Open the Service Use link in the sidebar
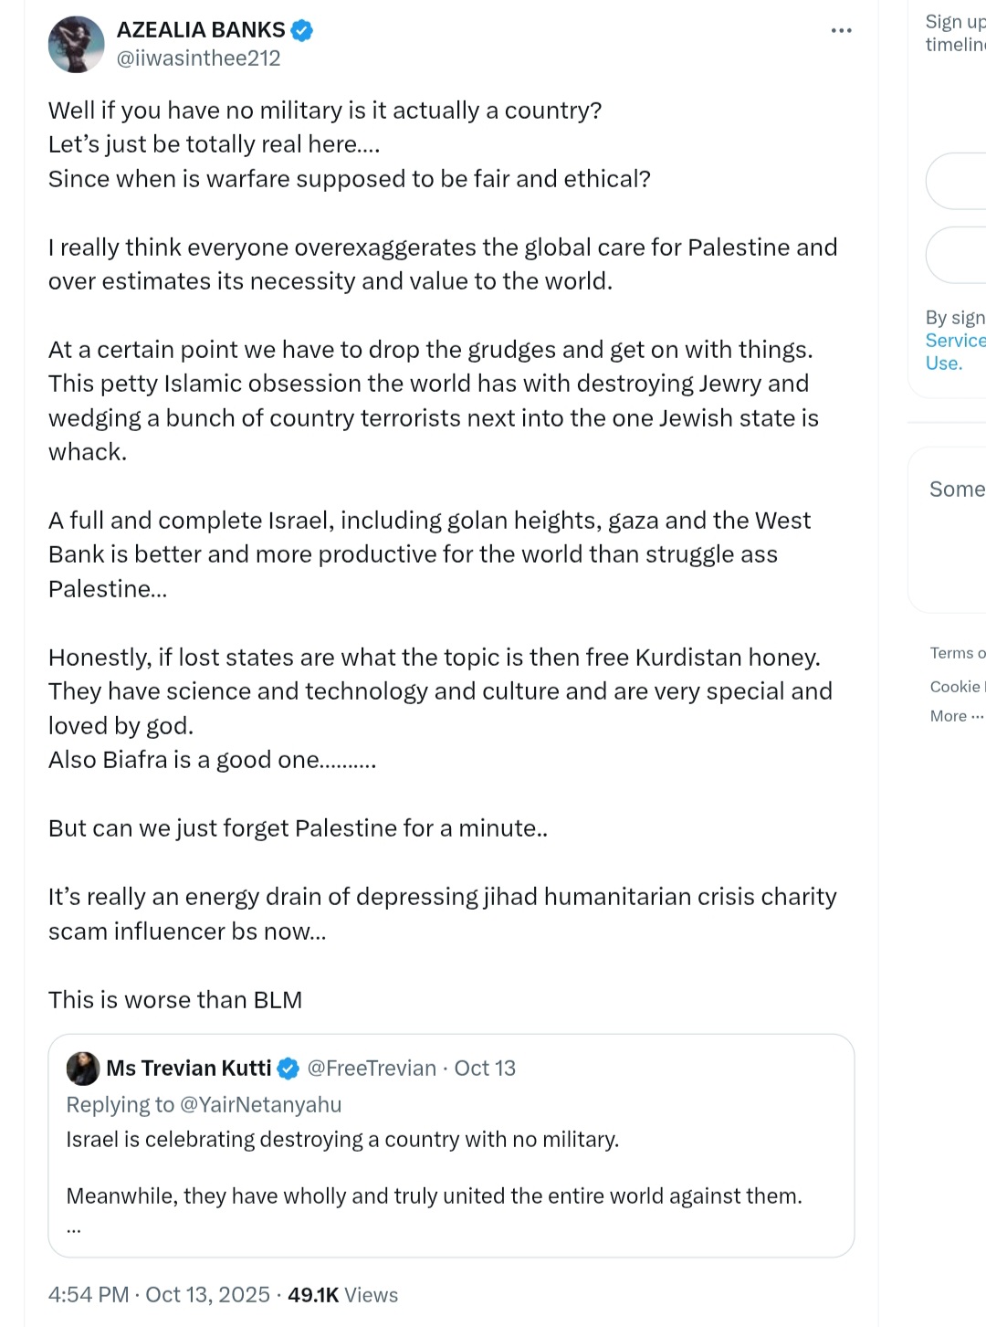The width and height of the screenshot is (986, 1327). (x=955, y=352)
